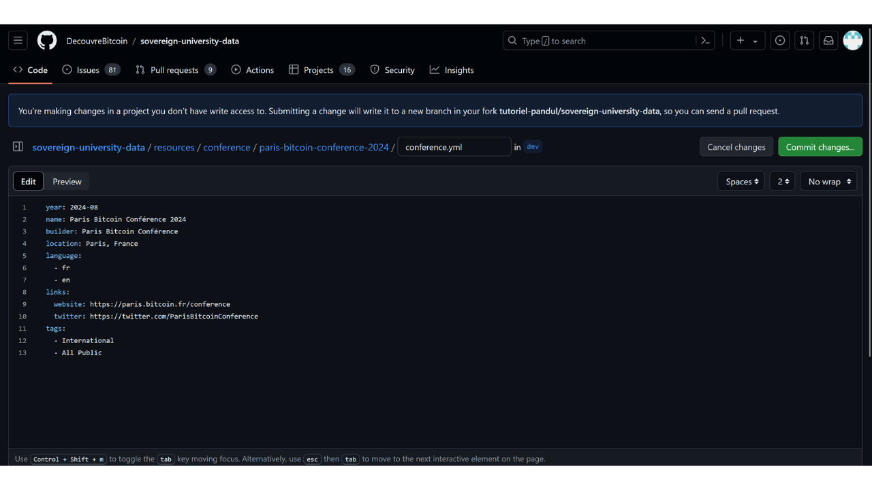872x490 pixels.
Task: Open the Code tab
Action: [31, 70]
